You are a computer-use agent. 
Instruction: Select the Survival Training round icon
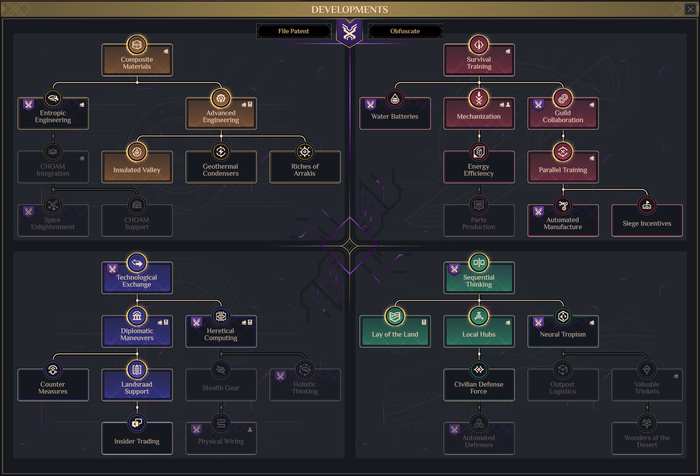point(479,45)
